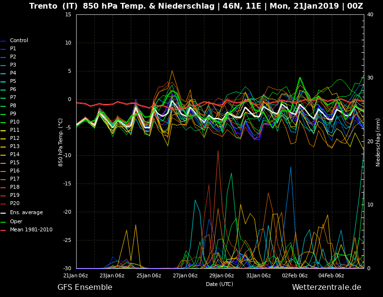The image size is (383, 297).
Task: Click the P5 legend color marker
Action: click(x=3, y=81)
